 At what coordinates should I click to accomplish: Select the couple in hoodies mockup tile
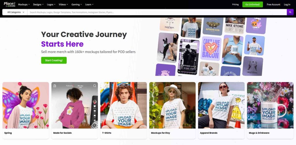pyautogui.click(x=209, y=69)
